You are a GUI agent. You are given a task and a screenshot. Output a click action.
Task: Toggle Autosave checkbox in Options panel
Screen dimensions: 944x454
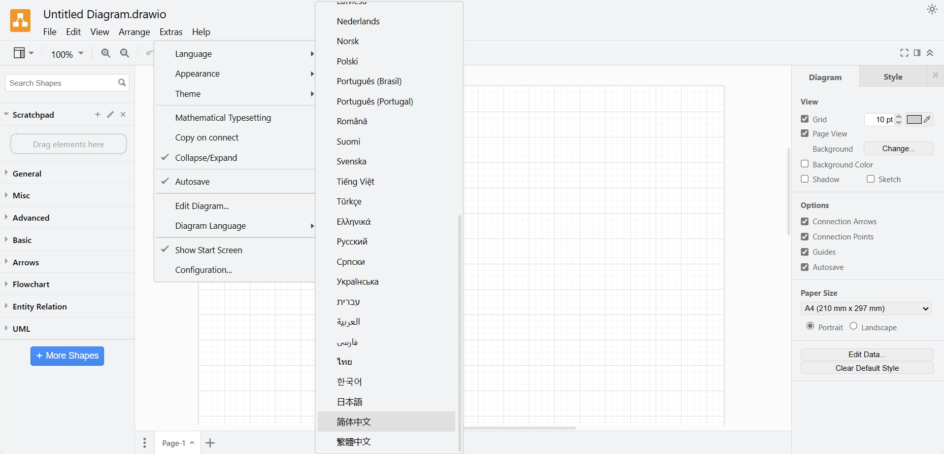click(x=804, y=267)
